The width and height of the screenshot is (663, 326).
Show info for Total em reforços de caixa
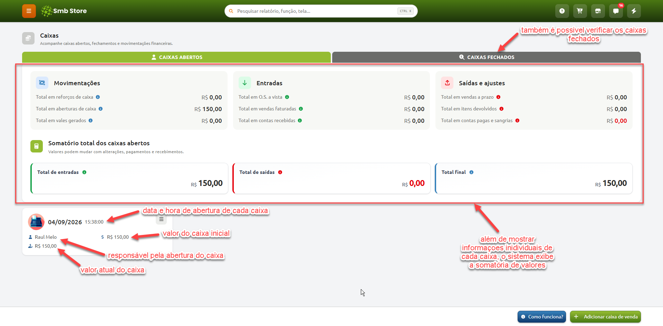[x=98, y=97]
